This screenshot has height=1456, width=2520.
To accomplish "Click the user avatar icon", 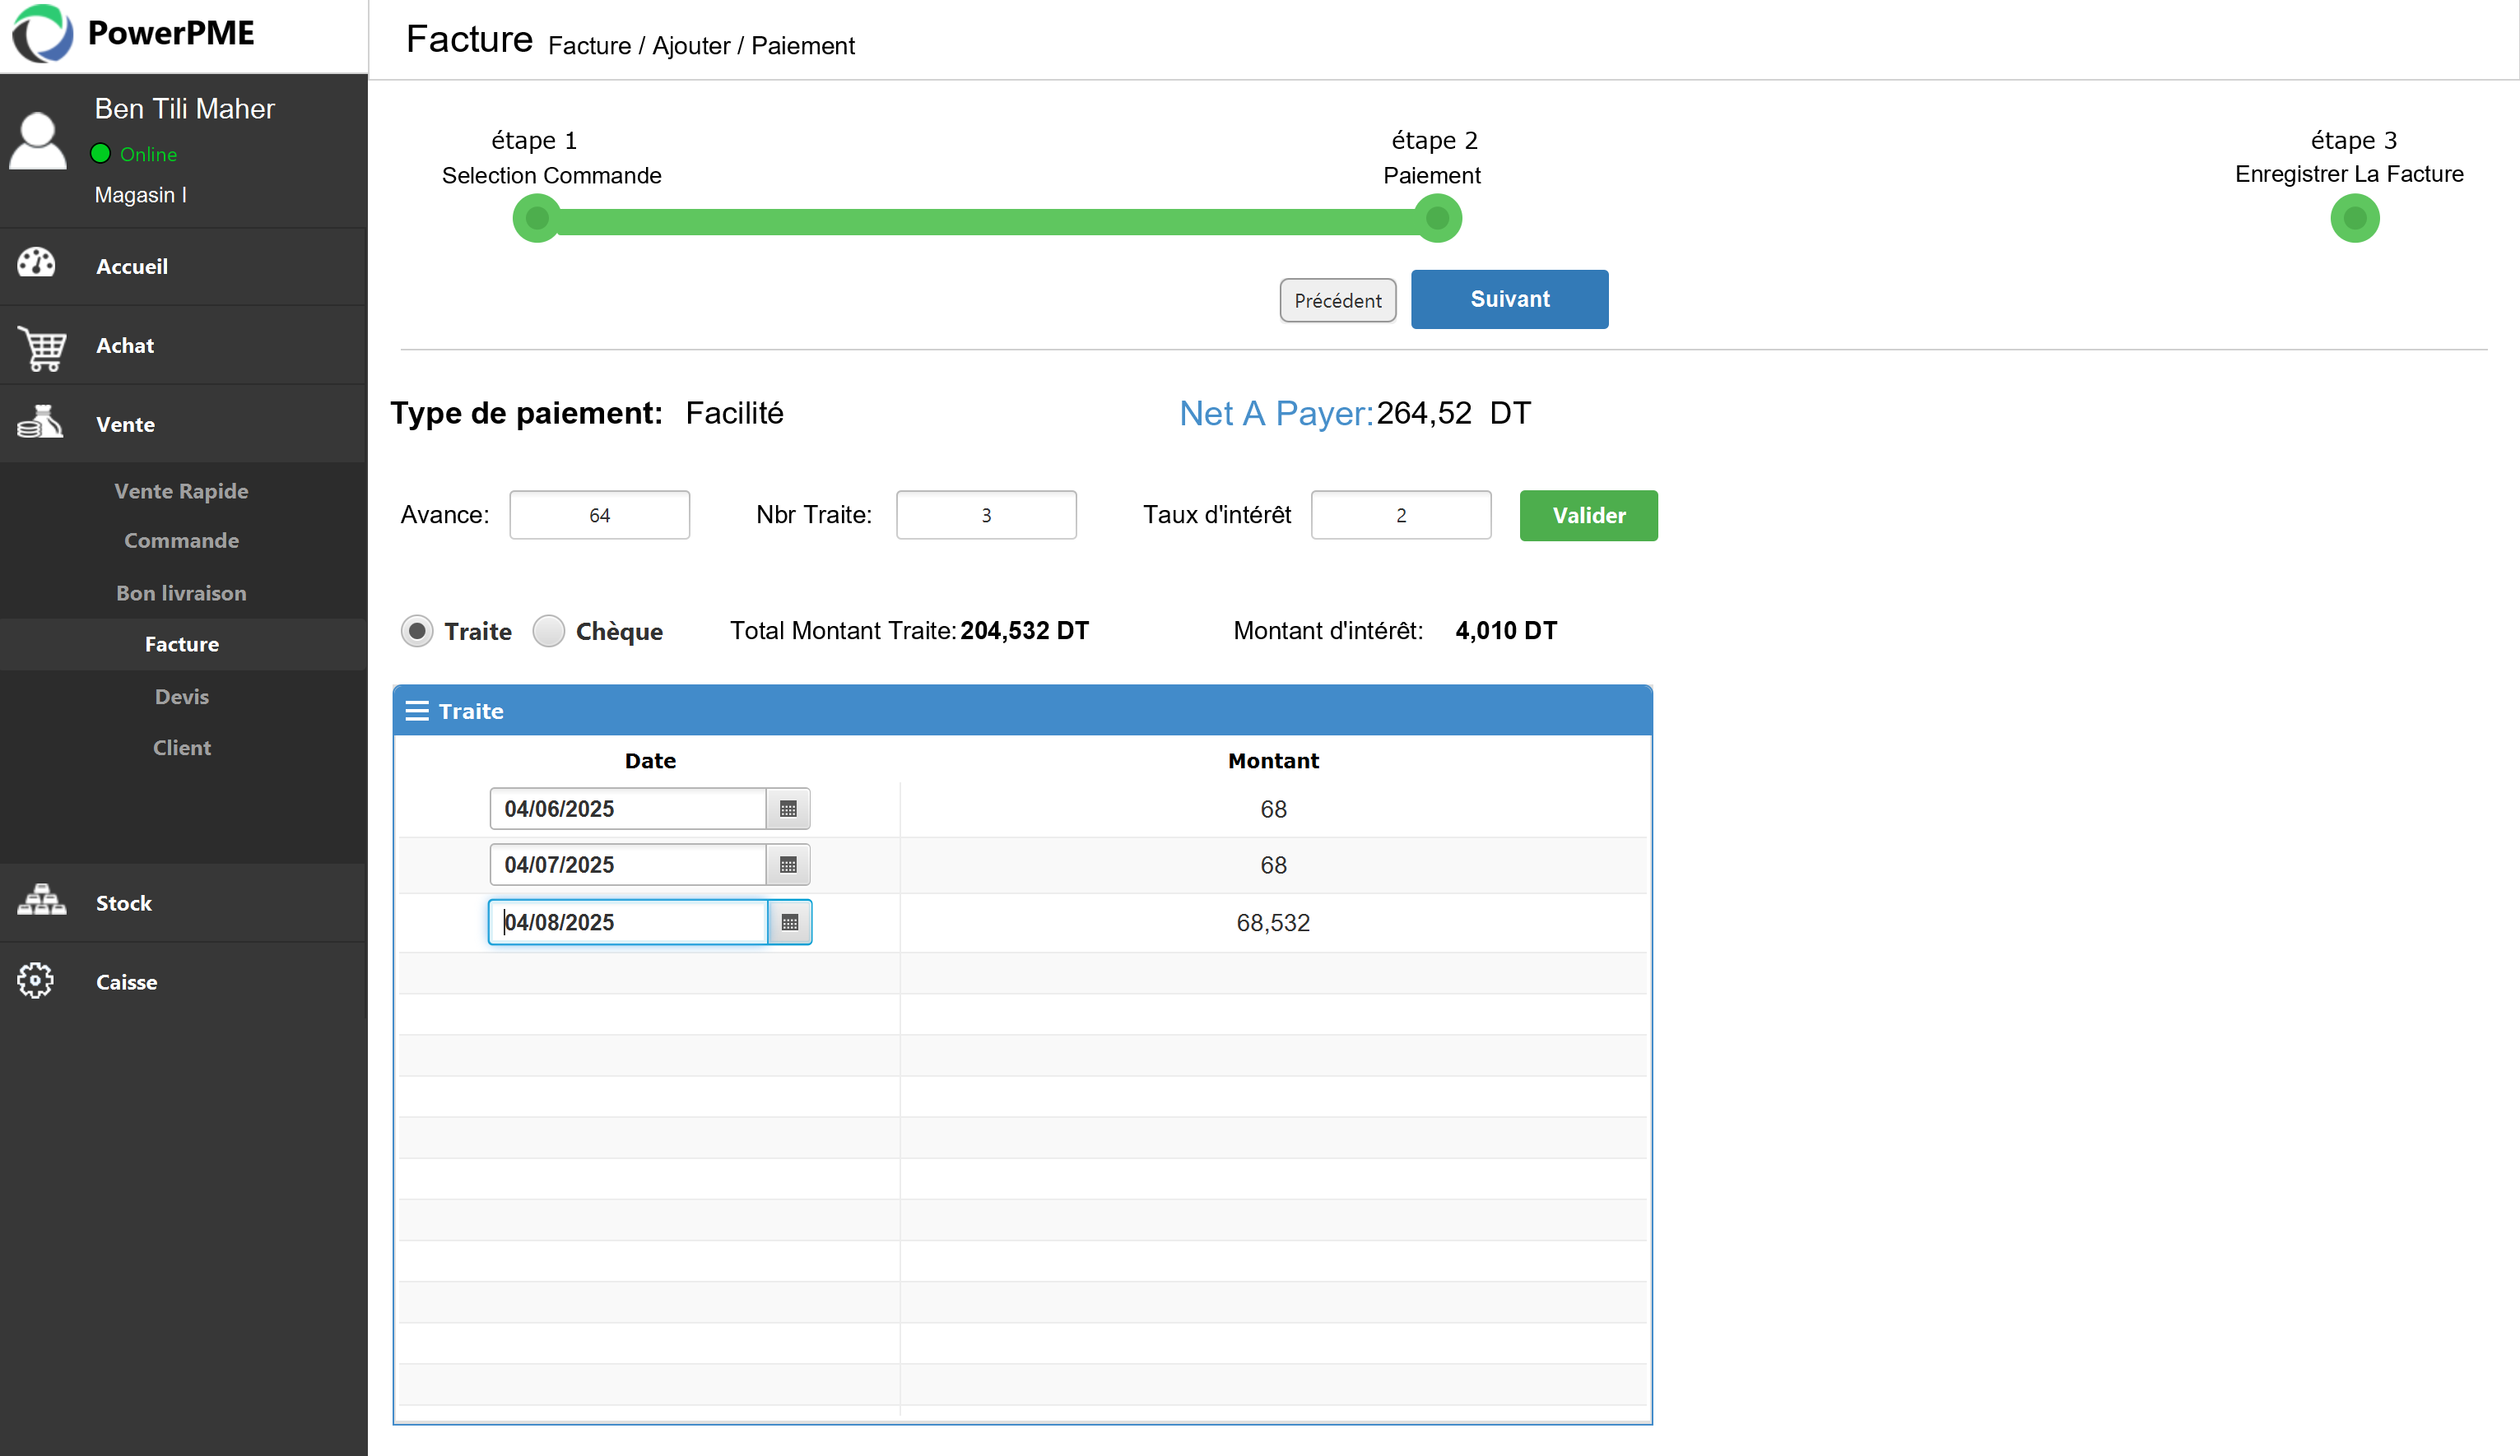I will [38, 141].
